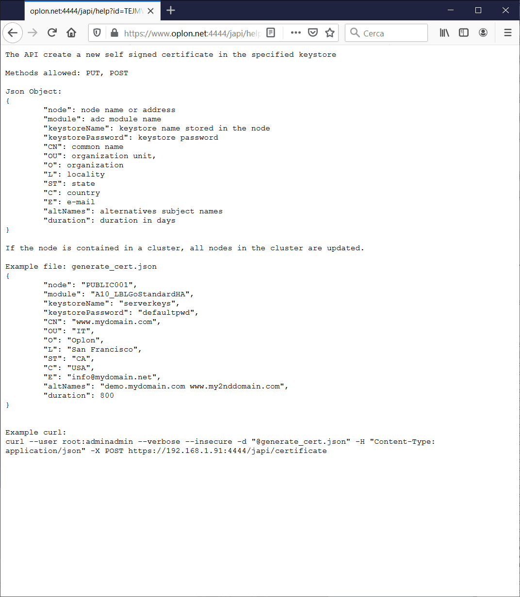Reload the current page
Screen dimensions: 520x597
pyautogui.click(x=52, y=32)
